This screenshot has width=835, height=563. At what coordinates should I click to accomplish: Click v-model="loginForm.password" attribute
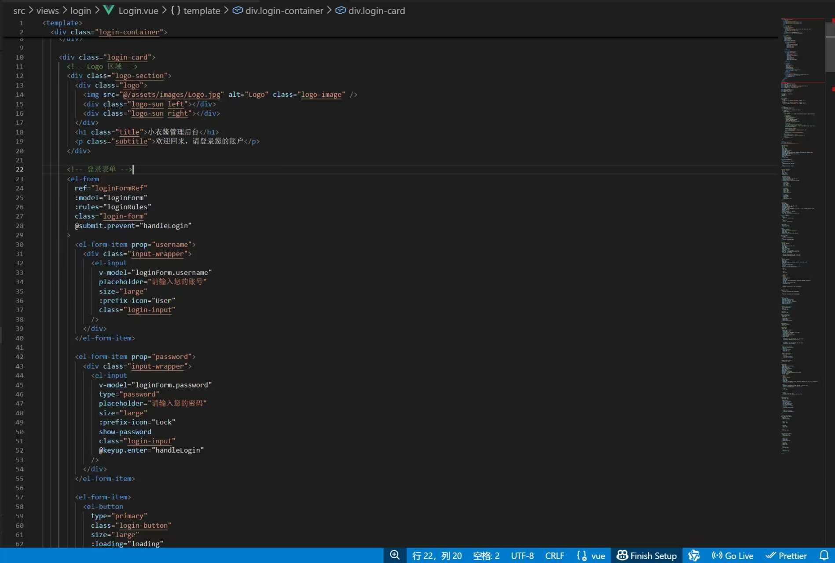(x=155, y=385)
